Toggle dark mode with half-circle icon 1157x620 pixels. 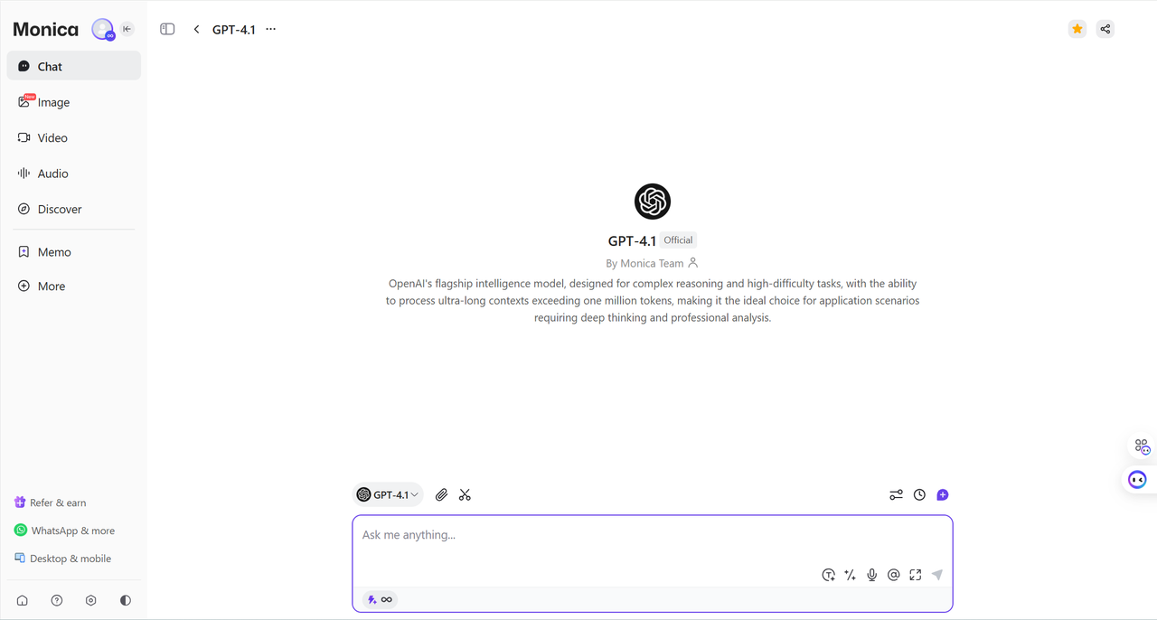coord(126,600)
